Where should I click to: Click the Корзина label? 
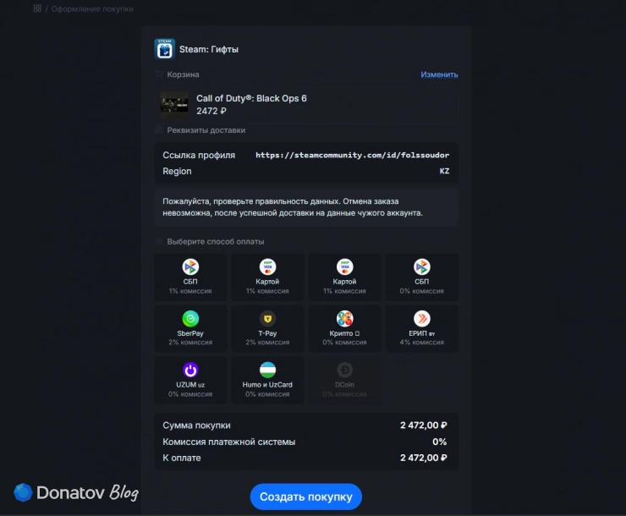183,74
